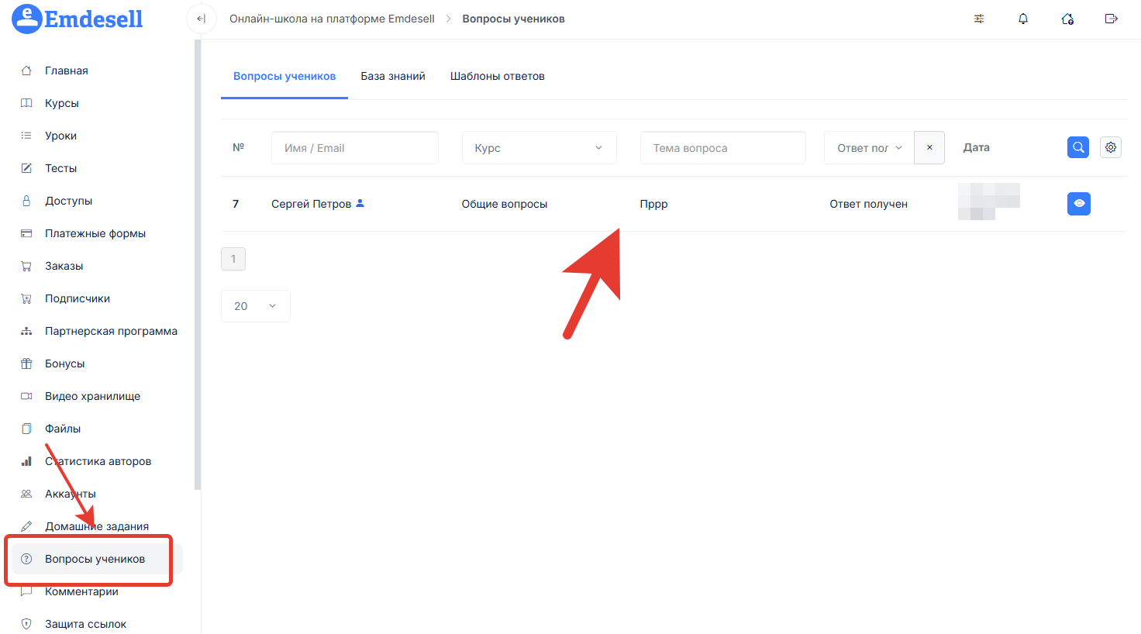Click the blue search button

coord(1078,147)
